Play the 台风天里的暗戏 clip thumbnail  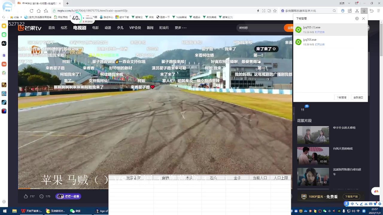coord(313,156)
